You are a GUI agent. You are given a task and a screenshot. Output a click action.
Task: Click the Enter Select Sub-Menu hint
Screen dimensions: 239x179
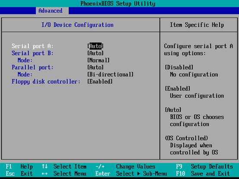tap(131, 173)
